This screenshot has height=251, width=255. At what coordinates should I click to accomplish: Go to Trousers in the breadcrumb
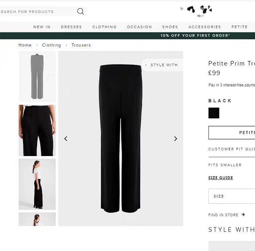tap(81, 45)
